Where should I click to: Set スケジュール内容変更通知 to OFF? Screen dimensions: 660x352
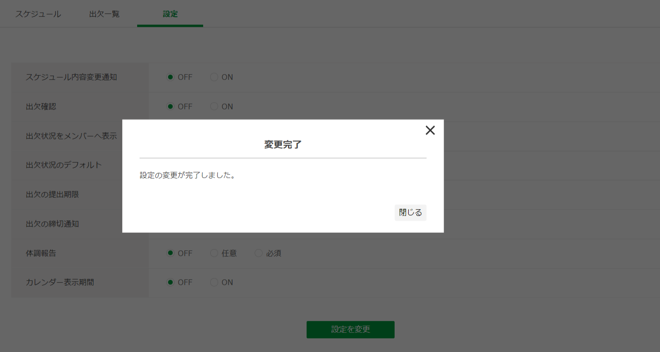(x=170, y=77)
